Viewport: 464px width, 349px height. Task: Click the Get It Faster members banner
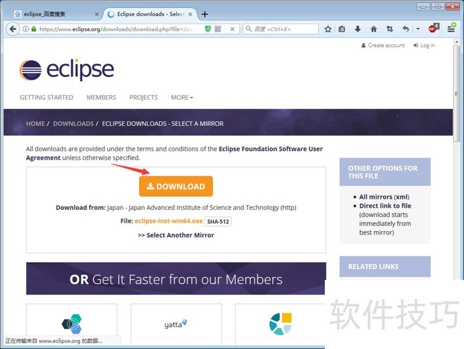point(176,279)
